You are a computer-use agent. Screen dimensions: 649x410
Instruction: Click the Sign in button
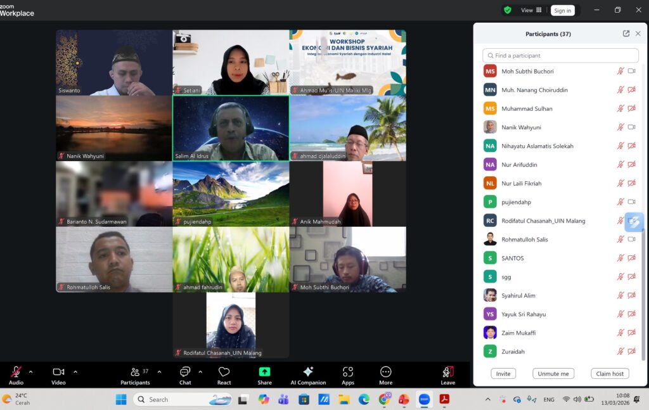pyautogui.click(x=562, y=10)
